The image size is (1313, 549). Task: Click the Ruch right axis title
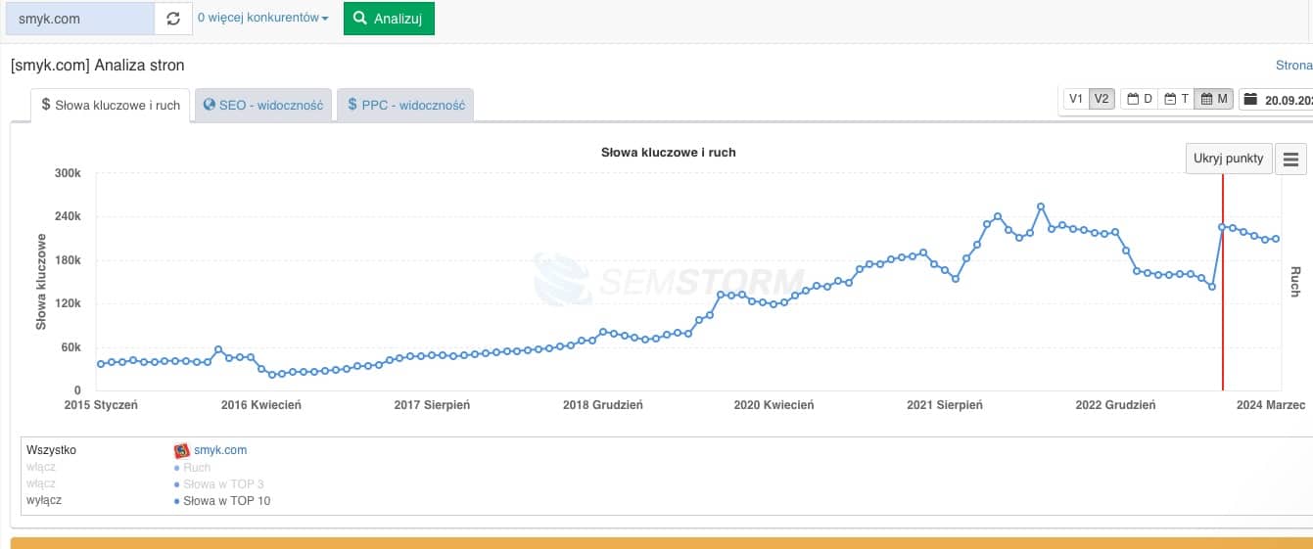click(1294, 282)
